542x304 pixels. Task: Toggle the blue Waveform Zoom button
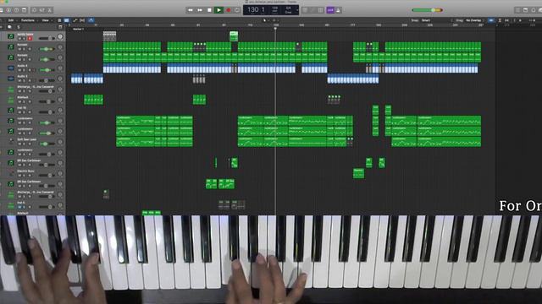pyautogui.click(x=491, y=20)
